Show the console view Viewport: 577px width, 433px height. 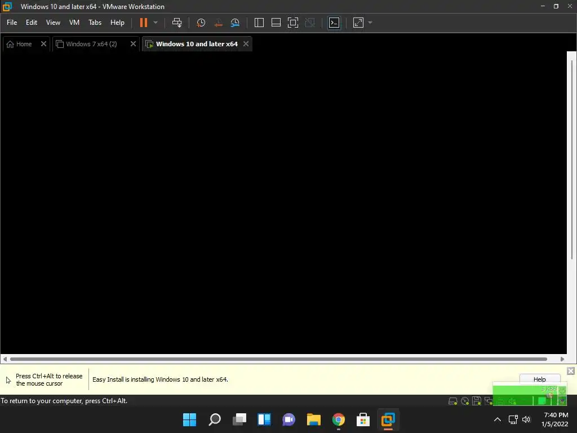pos(334,23)
